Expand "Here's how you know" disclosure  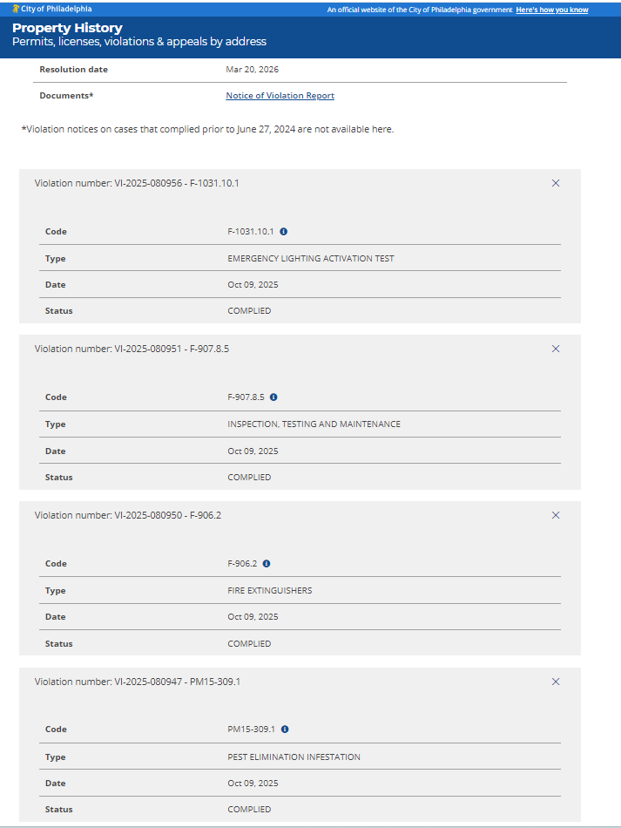point(551,10)
